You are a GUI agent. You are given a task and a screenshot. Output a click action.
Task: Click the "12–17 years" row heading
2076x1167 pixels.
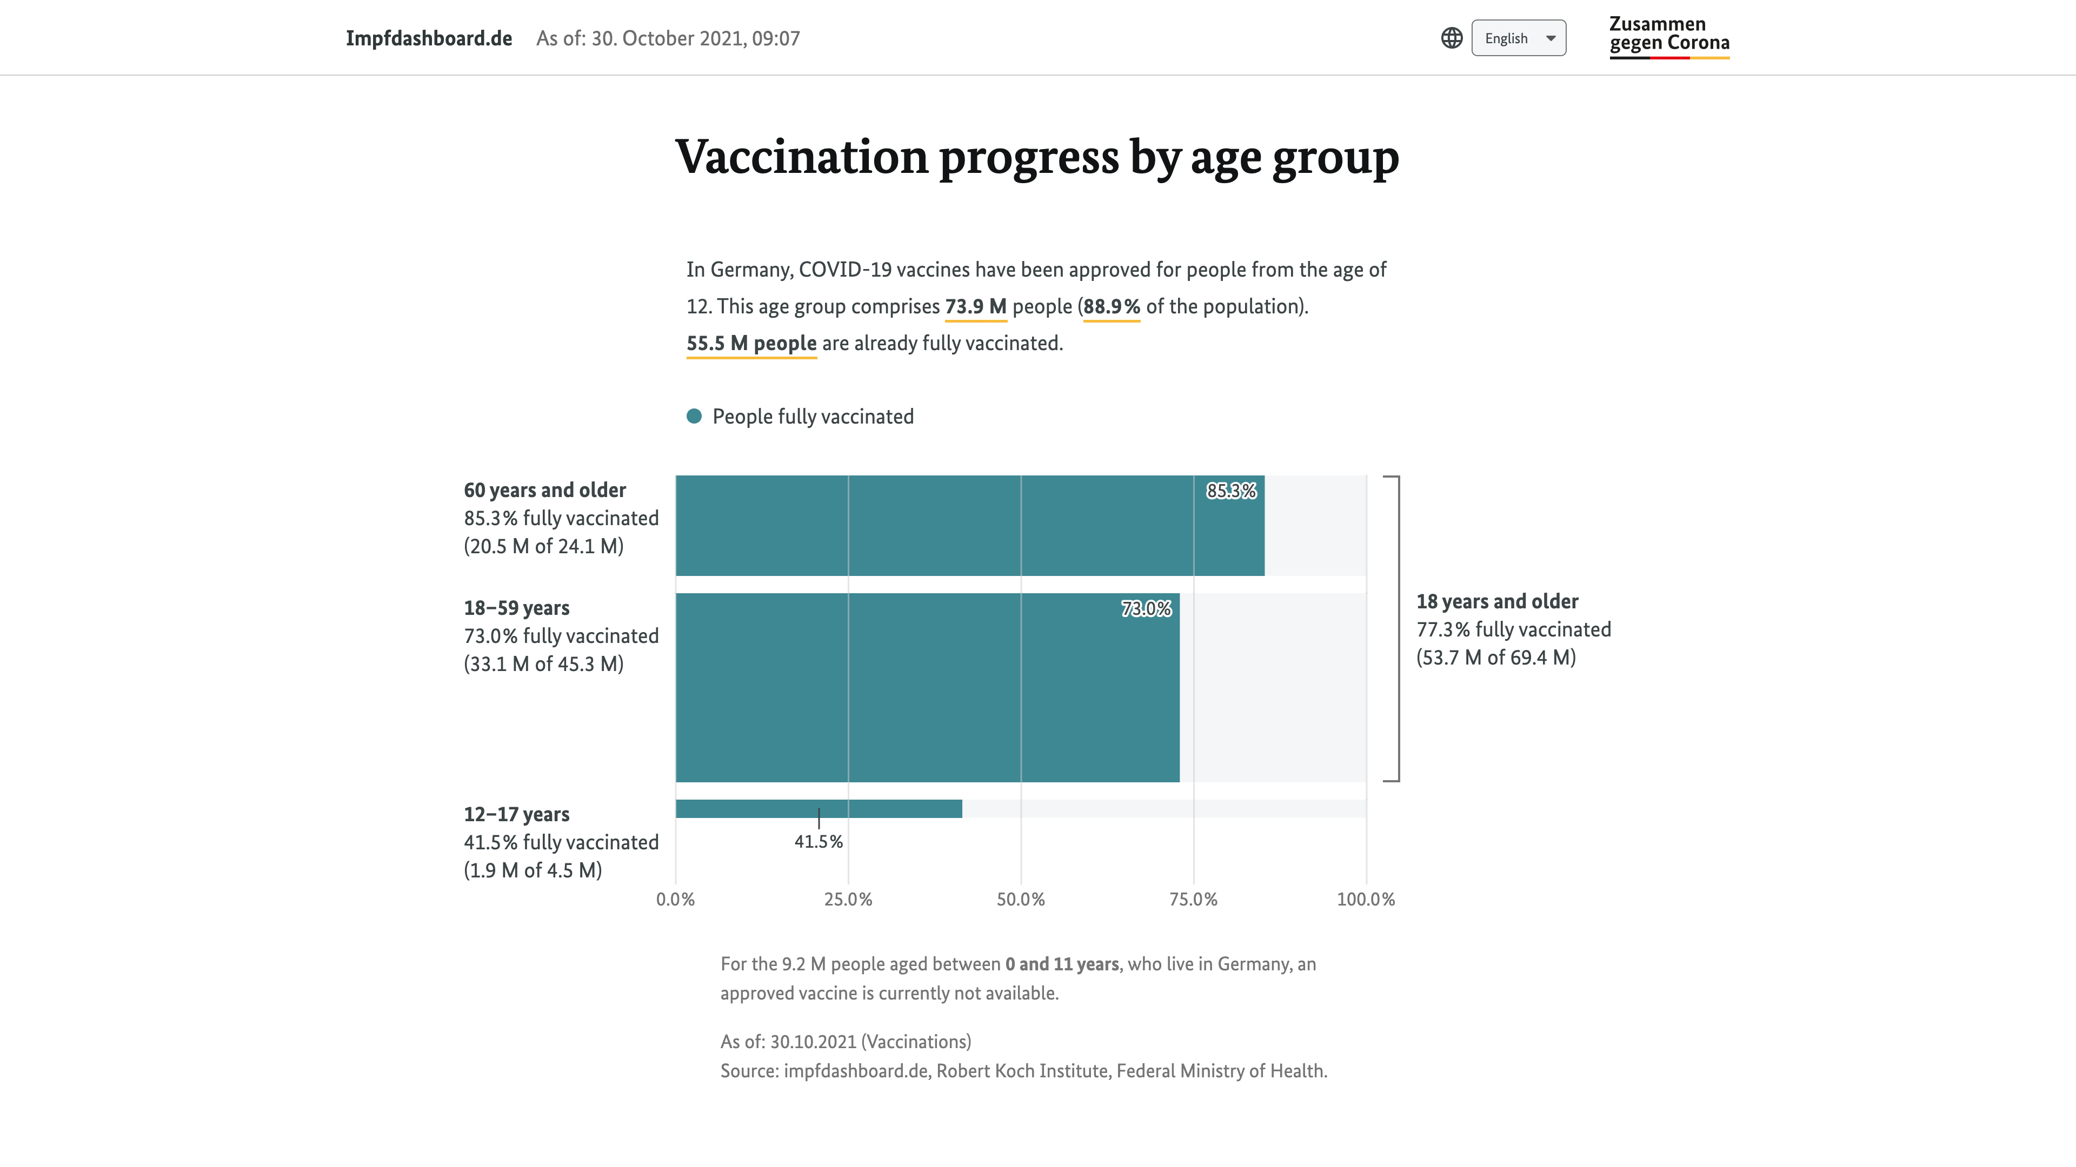pyautogui.click(x=517, y=814)
